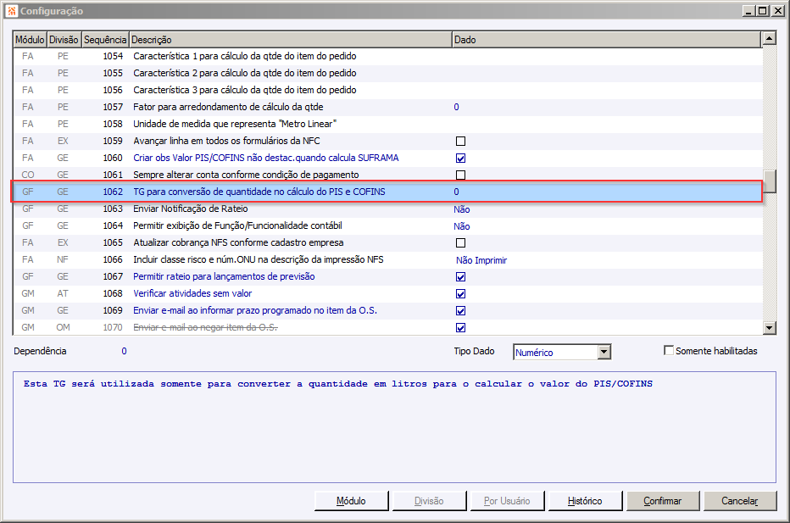
Task: Sort by Divisão column header
Action: point(64,39)
